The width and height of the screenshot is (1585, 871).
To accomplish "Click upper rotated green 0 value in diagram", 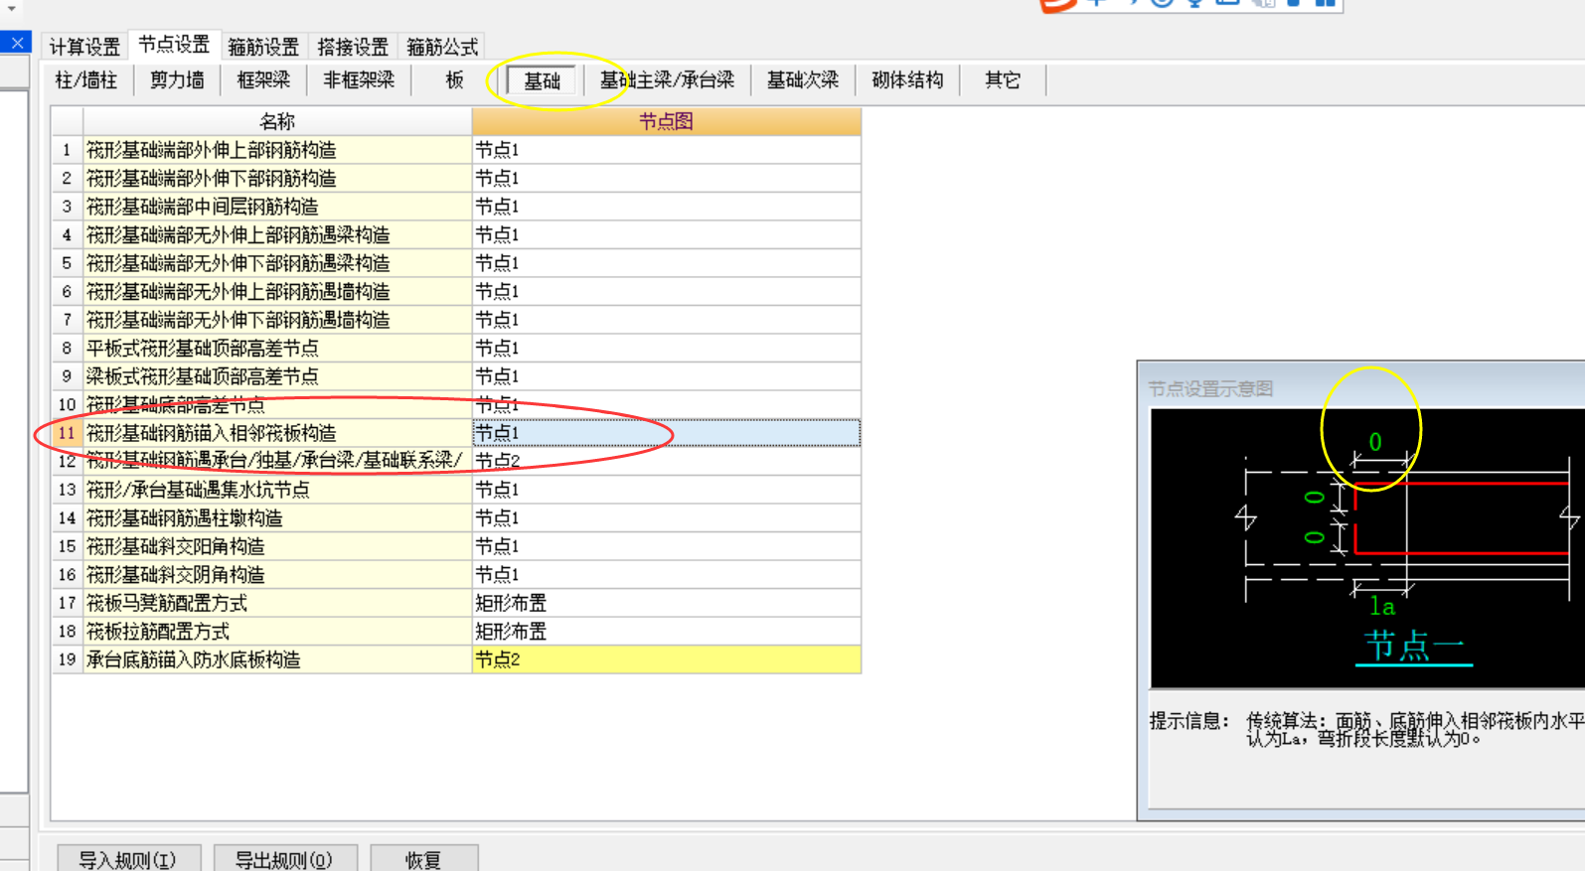I will (1315, 498).
